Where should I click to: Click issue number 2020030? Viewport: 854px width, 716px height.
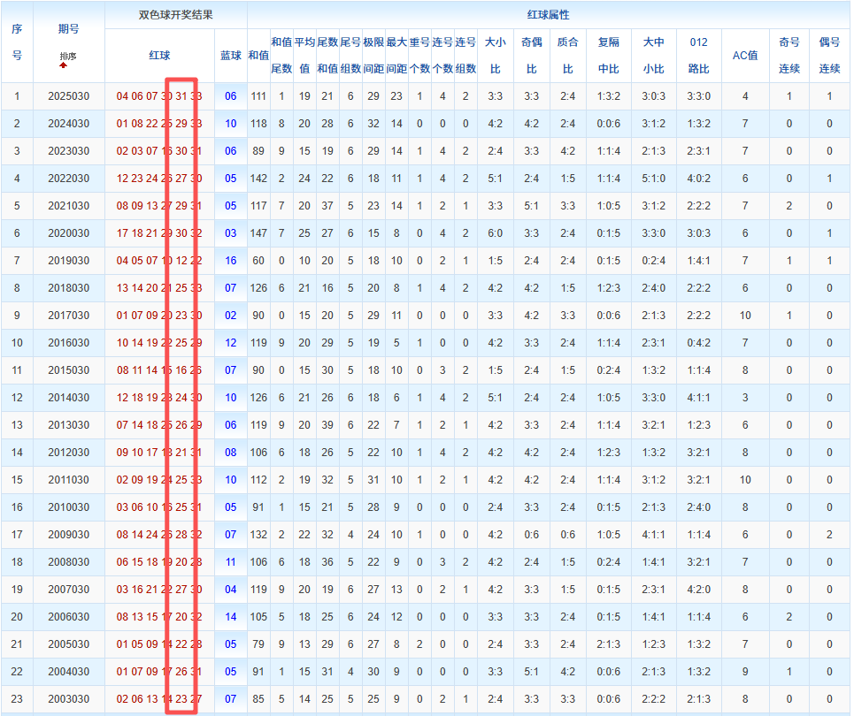(68, 233)
